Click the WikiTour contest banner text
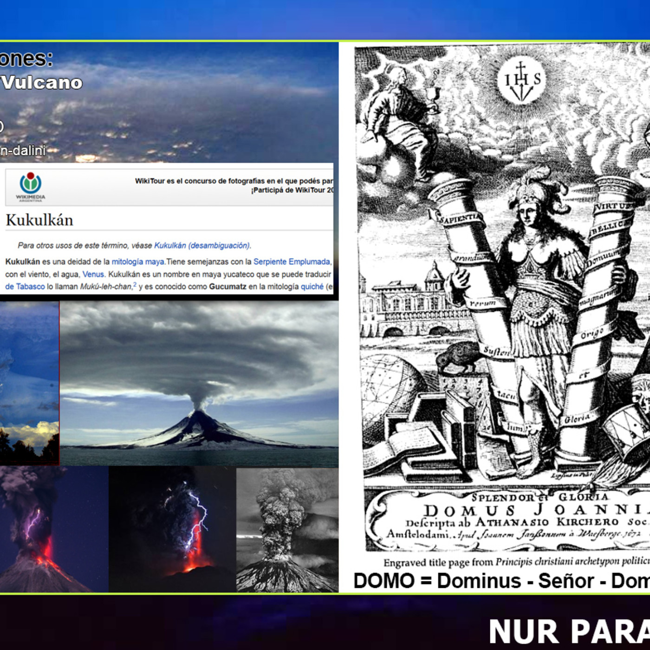 234,185
